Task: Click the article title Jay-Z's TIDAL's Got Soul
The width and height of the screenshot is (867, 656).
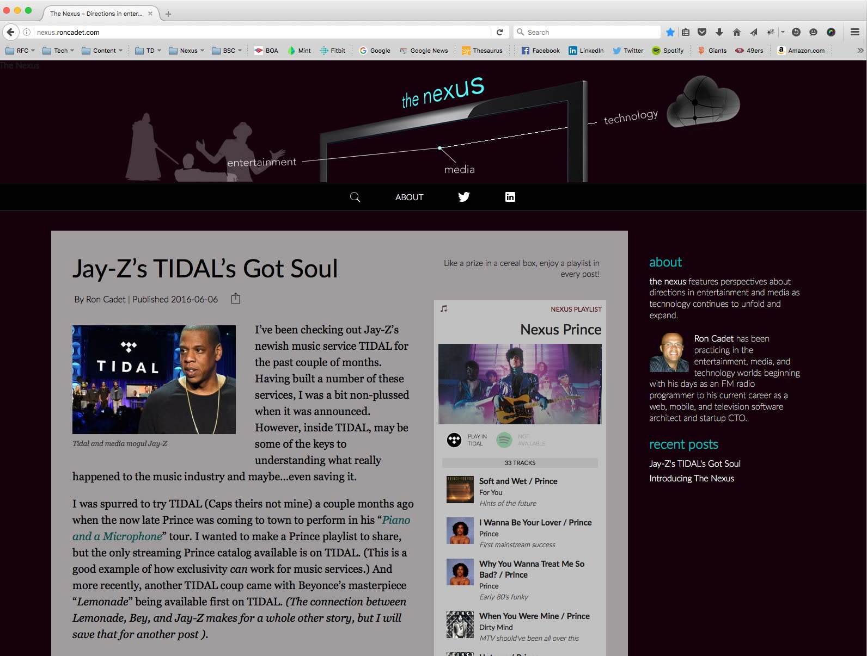Action: pyautogui.click(x=205, y=269)
